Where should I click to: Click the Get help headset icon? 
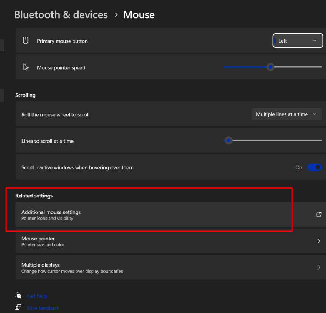18,295
